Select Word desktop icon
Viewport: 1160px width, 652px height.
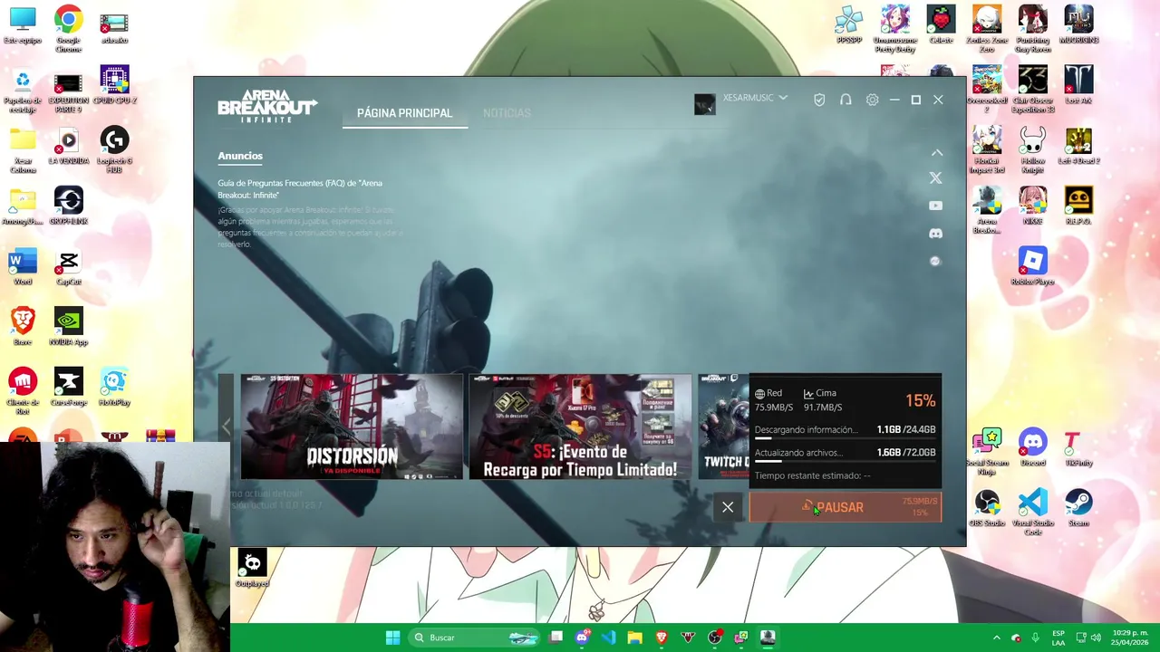(23, 266)
